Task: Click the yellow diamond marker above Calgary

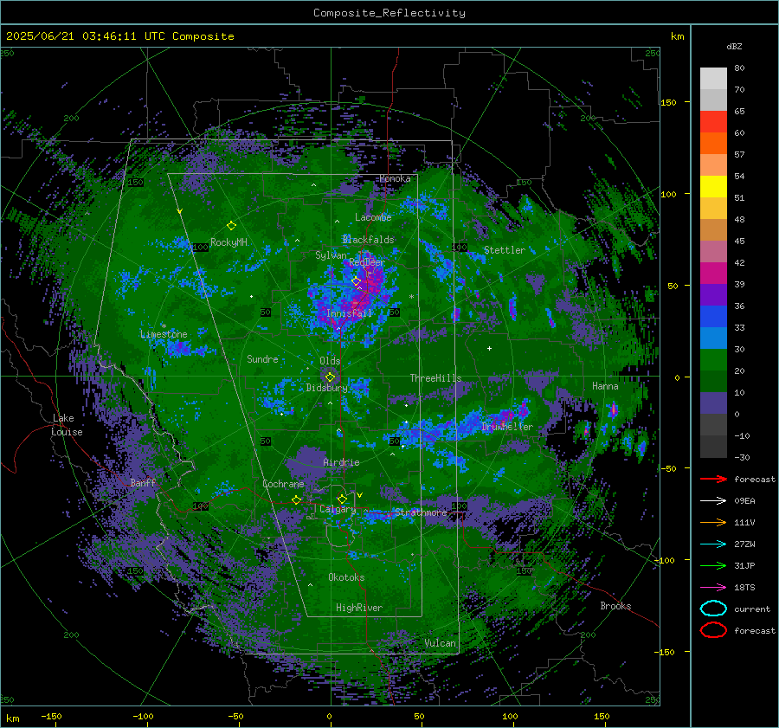Action: (x=342, y=499)
